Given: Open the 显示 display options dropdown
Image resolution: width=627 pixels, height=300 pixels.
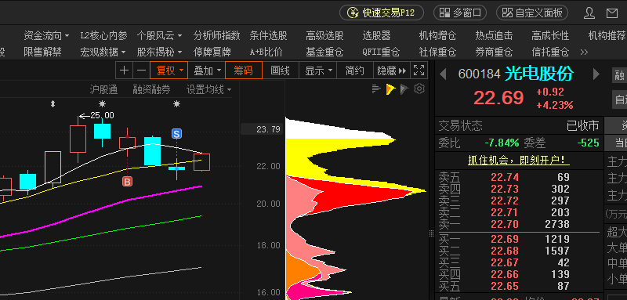Looking at the screenshot, I should coord(318,70).
